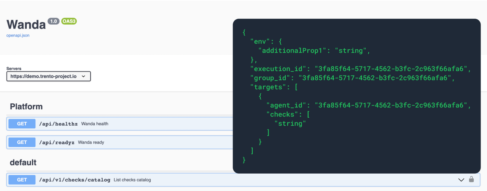Collapse the Platform section heading
This screenshot has height=191, width=487.
[26, 106]
